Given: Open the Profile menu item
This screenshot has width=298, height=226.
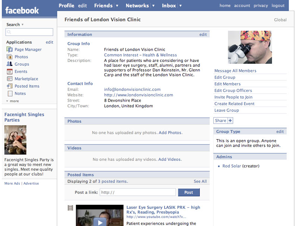Looking at the screenshot, I should [66, 6].
